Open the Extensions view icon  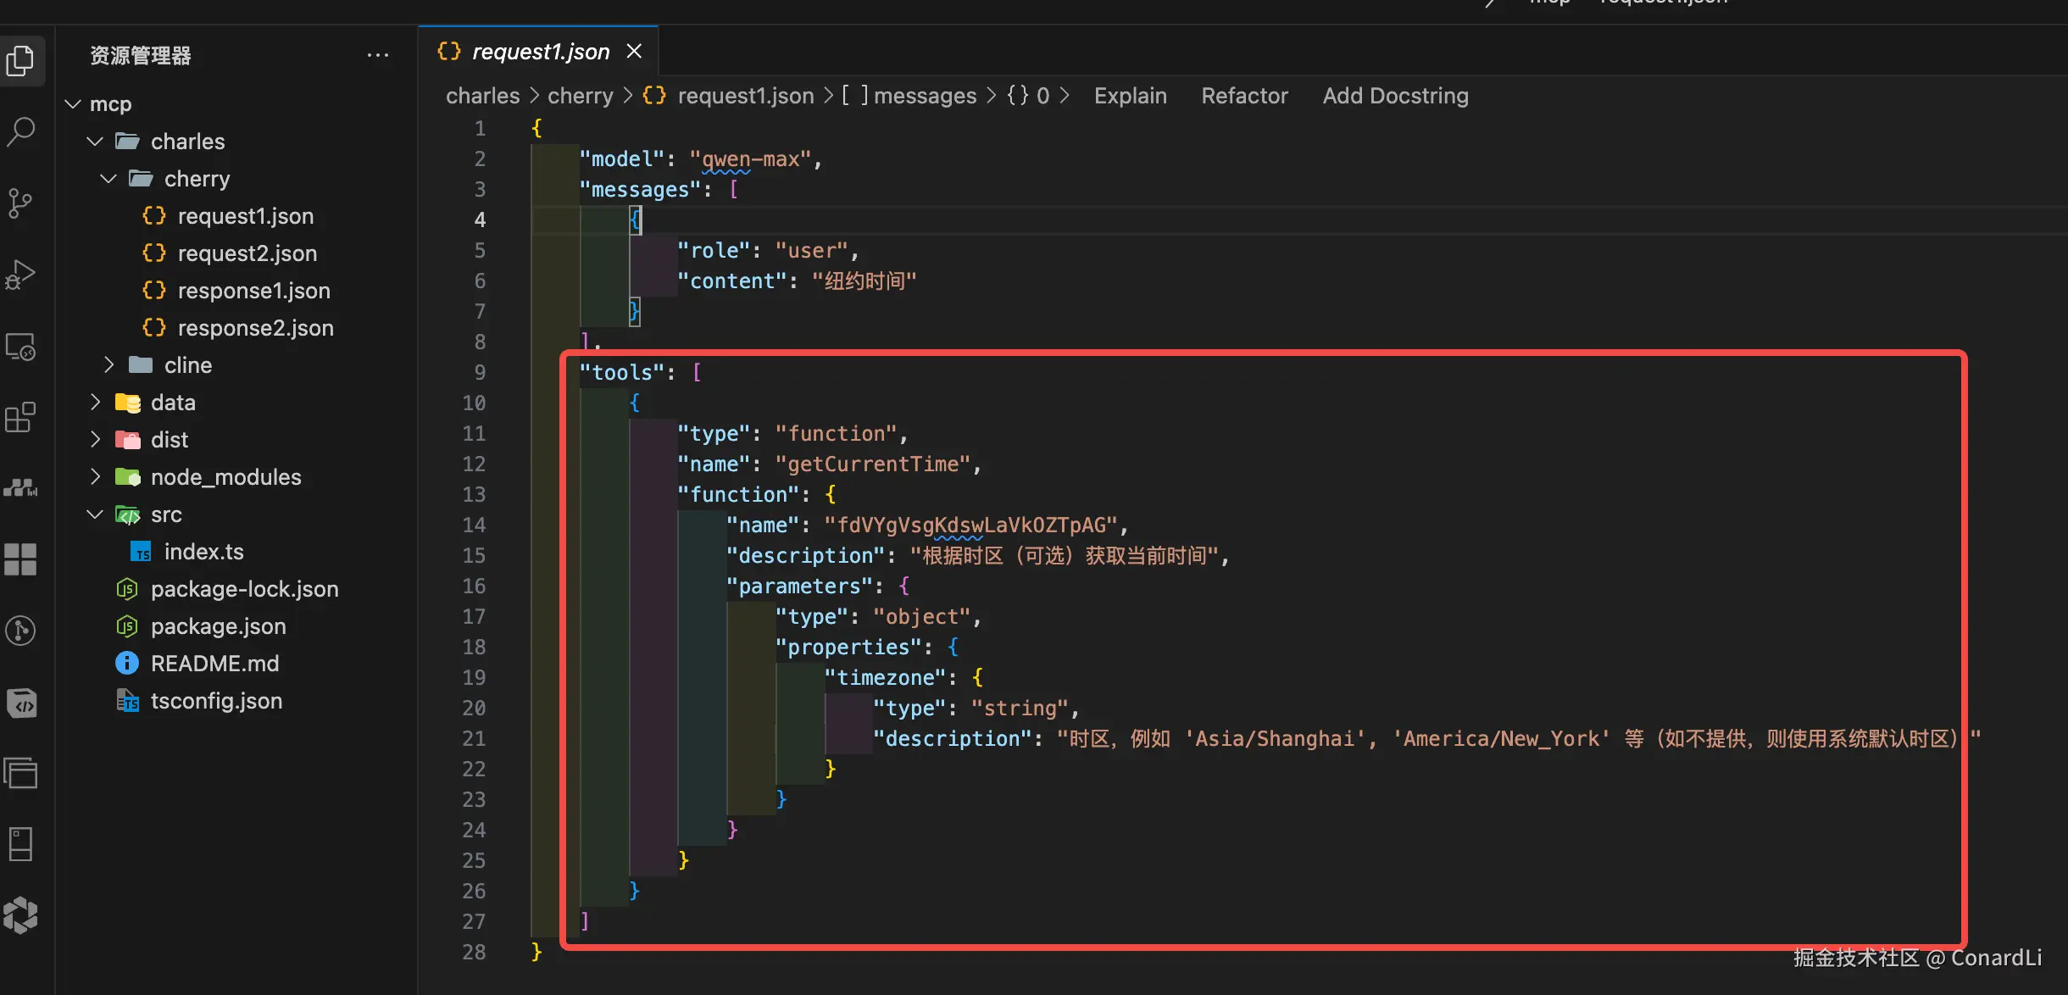coord(20,418)
